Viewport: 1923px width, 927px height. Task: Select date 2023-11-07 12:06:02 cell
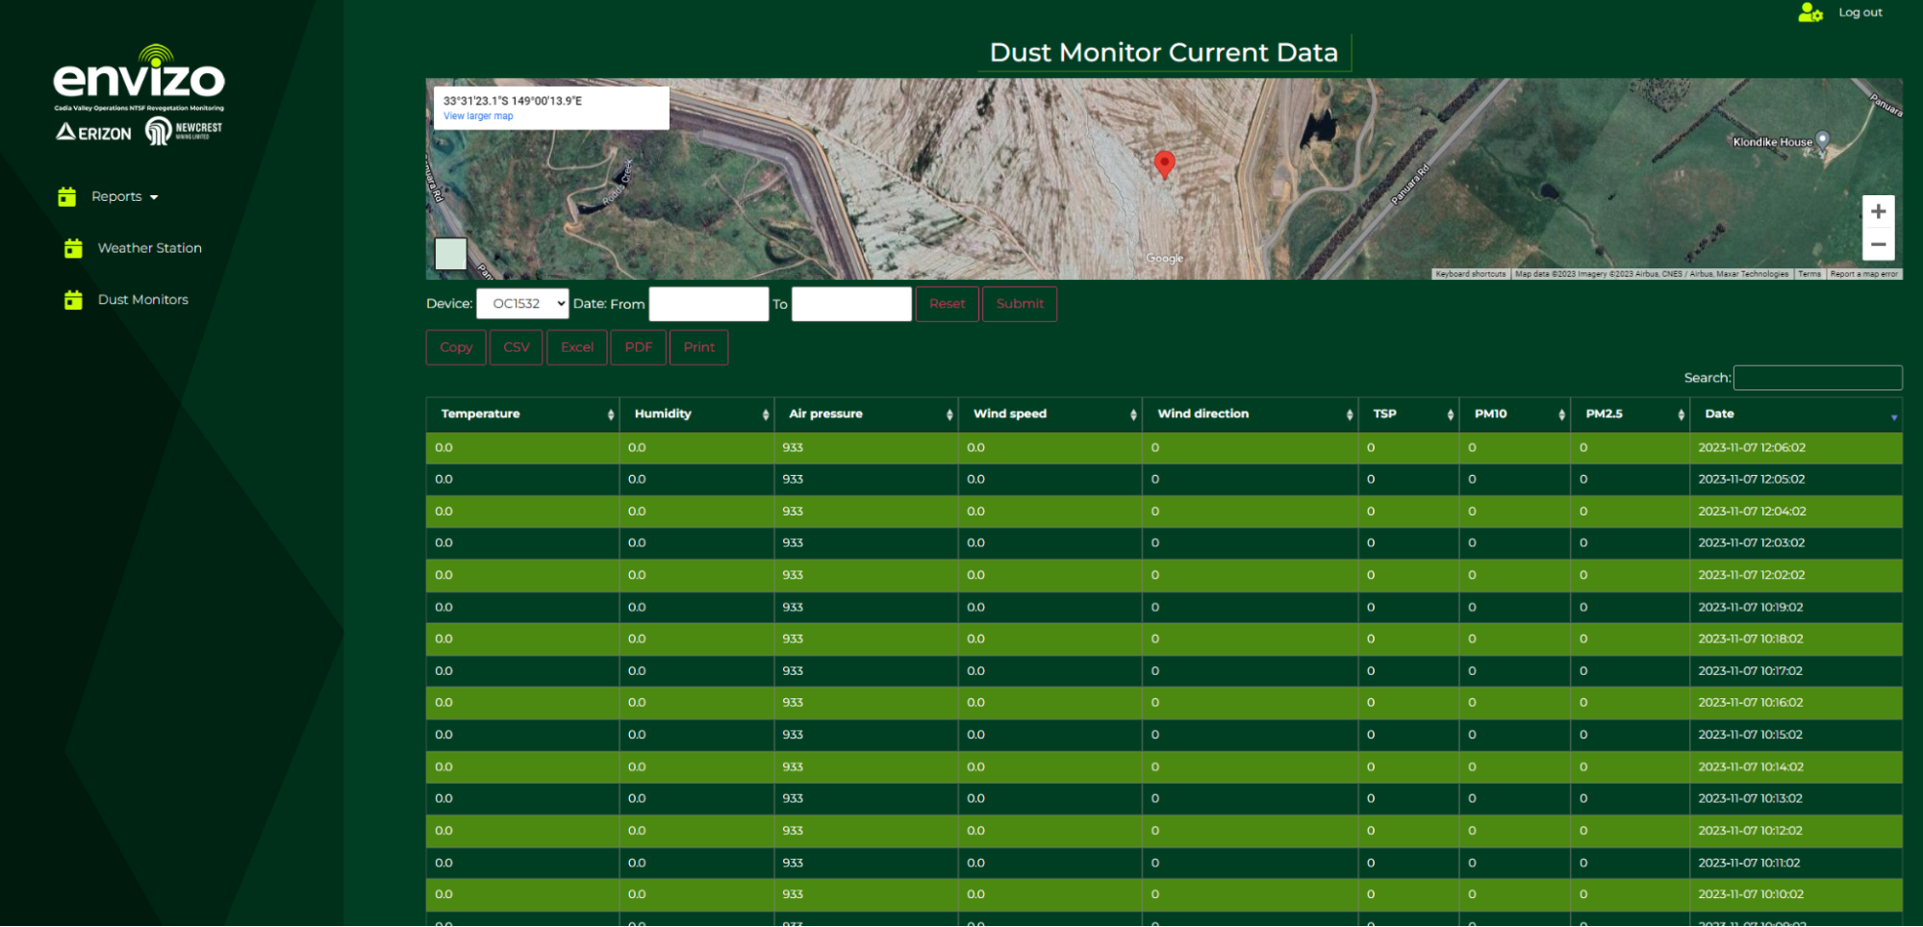(x=1796, y=448)
